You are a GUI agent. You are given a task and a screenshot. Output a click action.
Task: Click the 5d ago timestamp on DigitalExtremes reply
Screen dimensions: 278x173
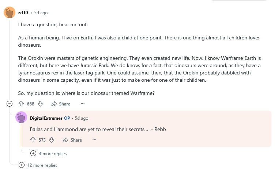(x=82, y=118)
